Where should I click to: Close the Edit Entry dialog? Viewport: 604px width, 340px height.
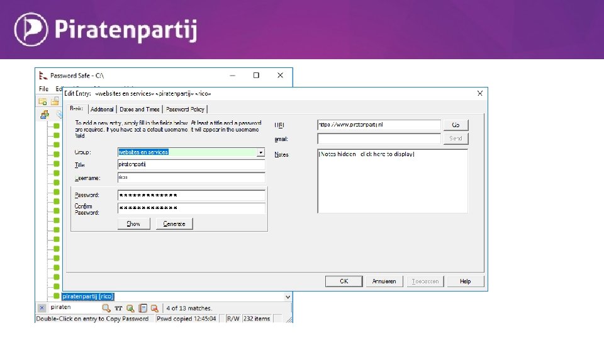[x=480, y=93]
